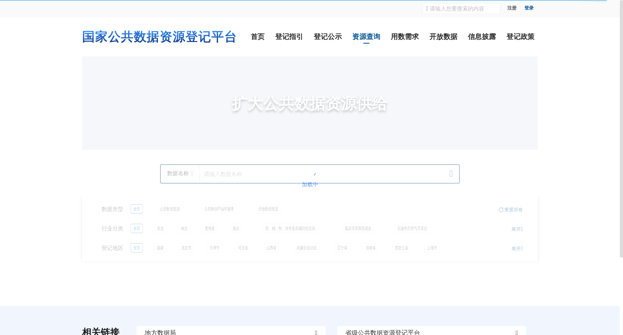Open the 地方数据局 links dropdown
The width and height of the screenshot is (623, 335).
pos(231,332)
